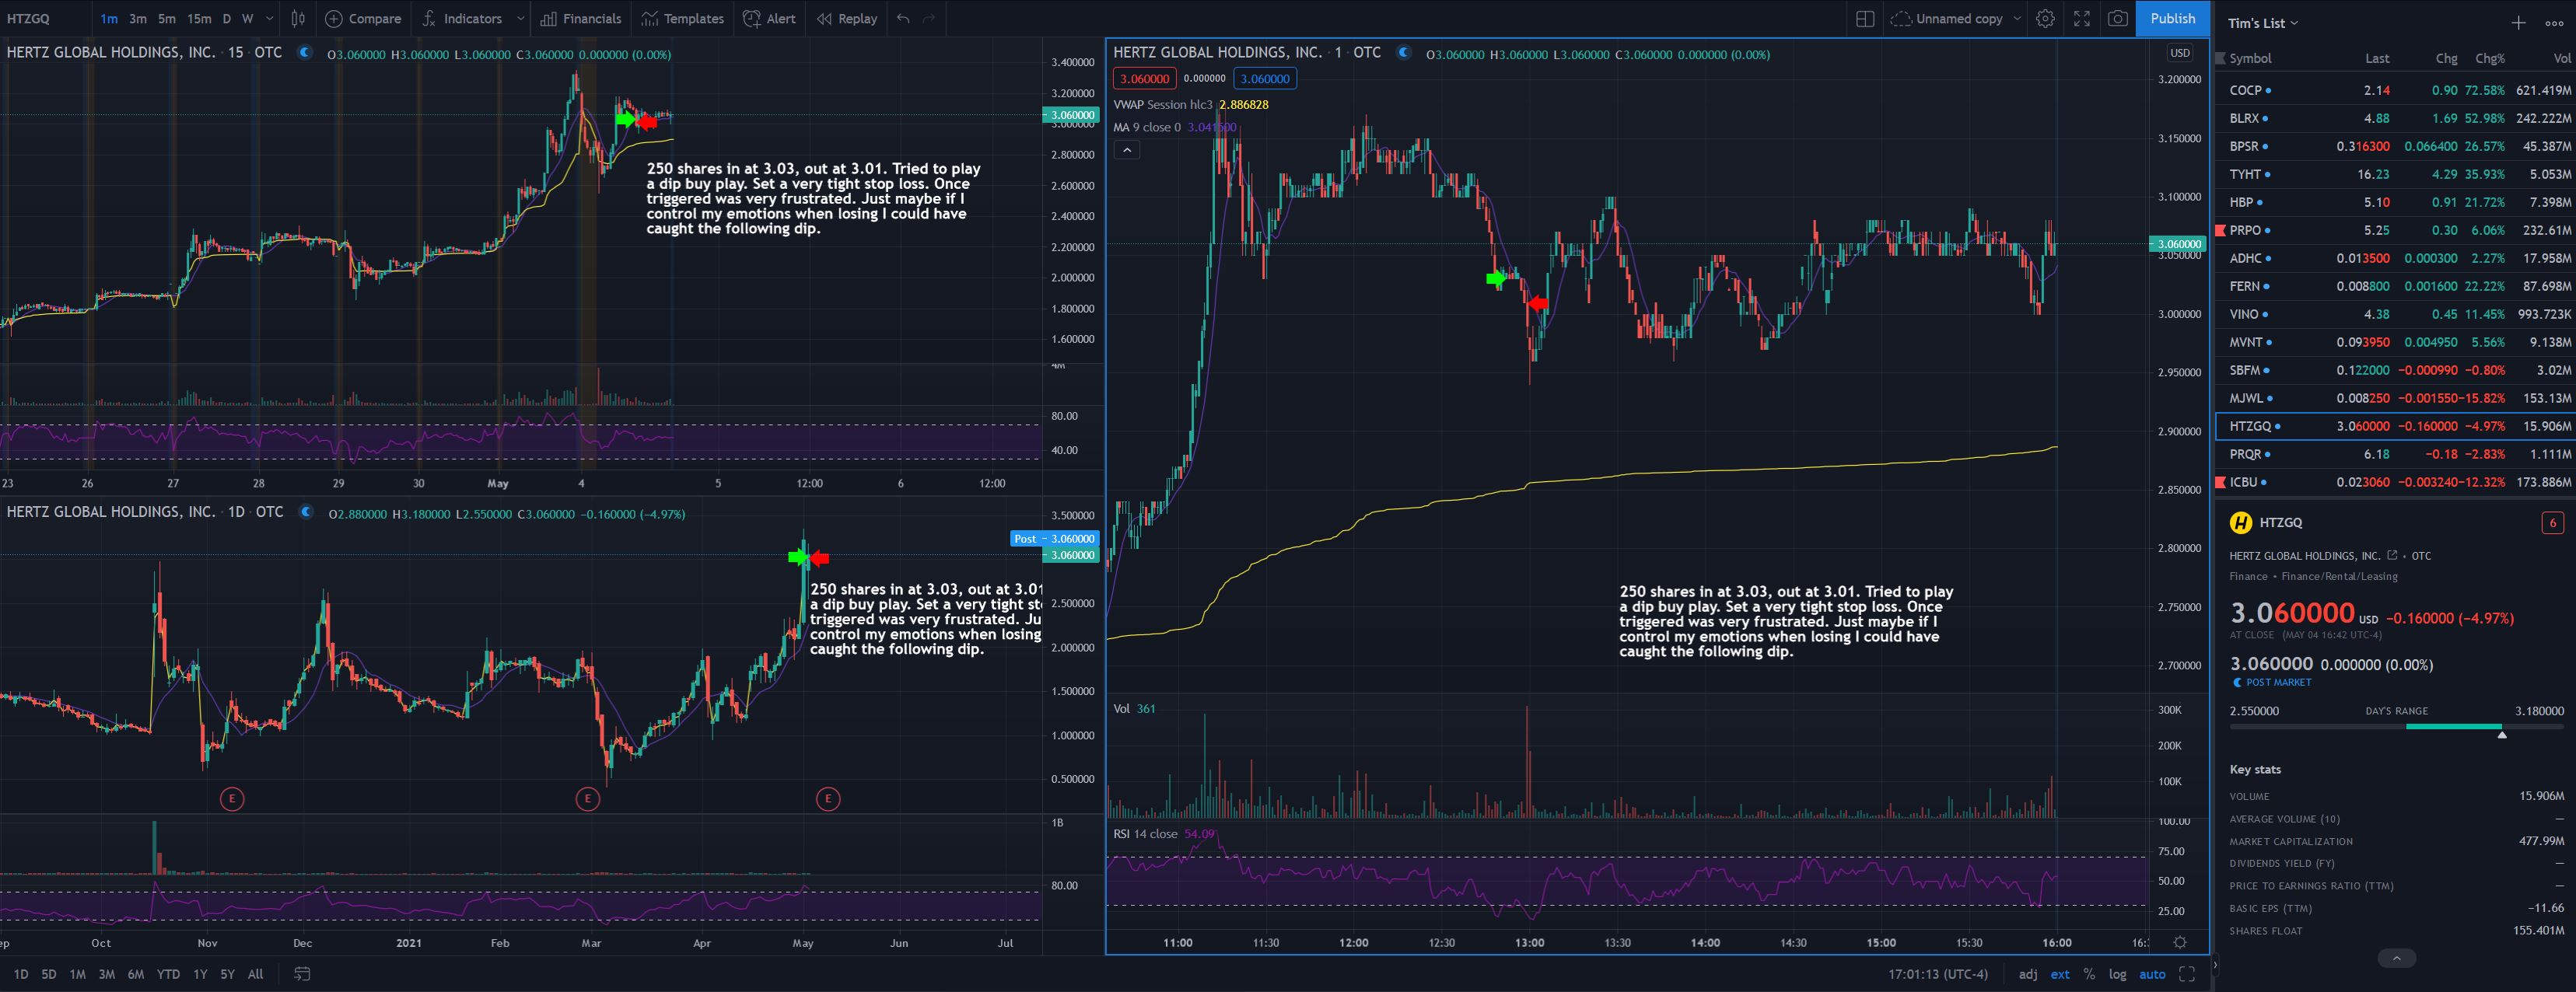Click the blue Publish button

click(x=2172, y=18)
